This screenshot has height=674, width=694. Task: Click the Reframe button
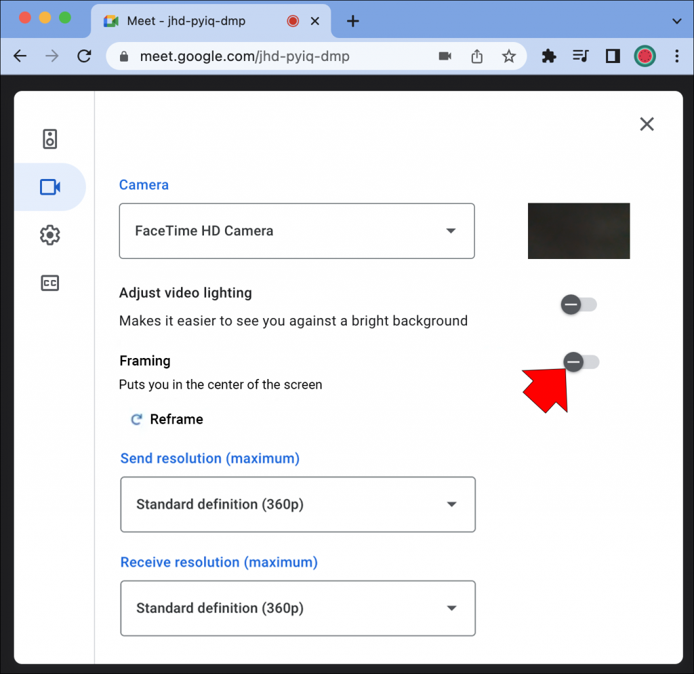pyautogui.click(x=166, y=419)
